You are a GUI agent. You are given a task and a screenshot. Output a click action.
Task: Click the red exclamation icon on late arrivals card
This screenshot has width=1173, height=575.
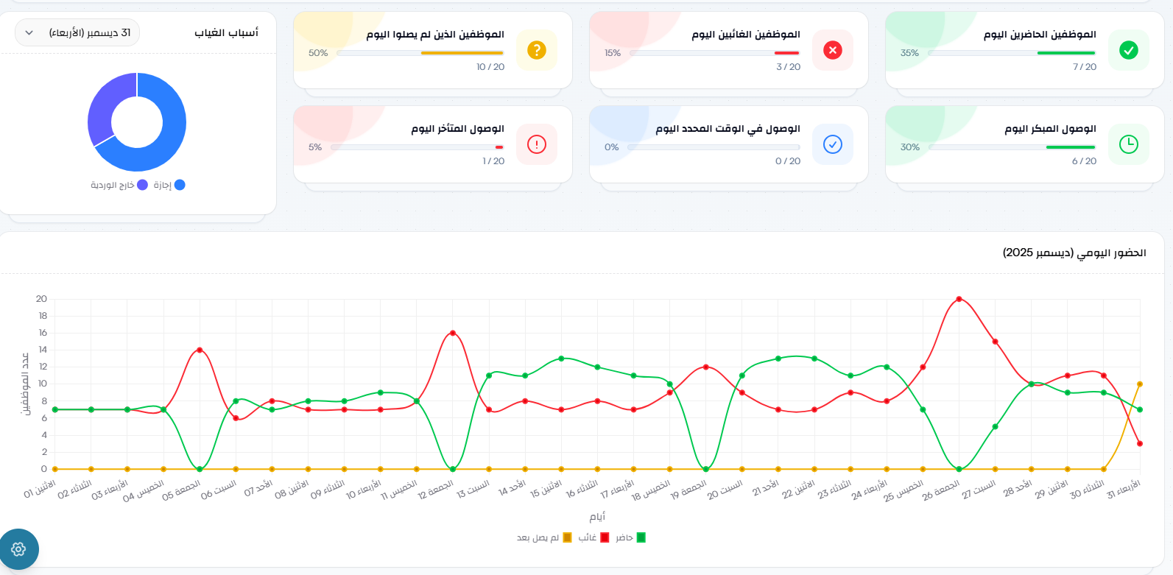pos(537,144)
